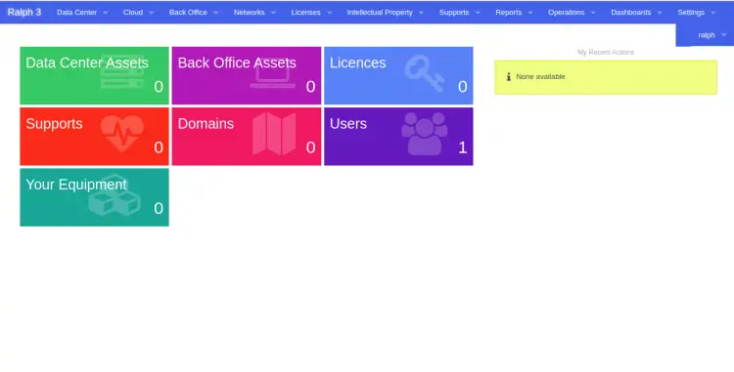Open the Back Office Assets tile title
The image size is (734, 372).
coord(237,62)
